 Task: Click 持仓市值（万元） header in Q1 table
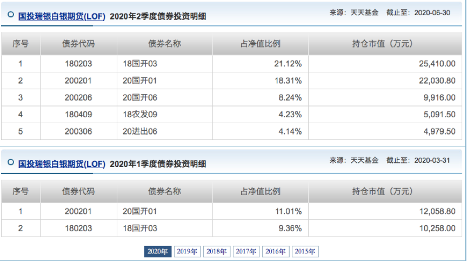[384, 191]
